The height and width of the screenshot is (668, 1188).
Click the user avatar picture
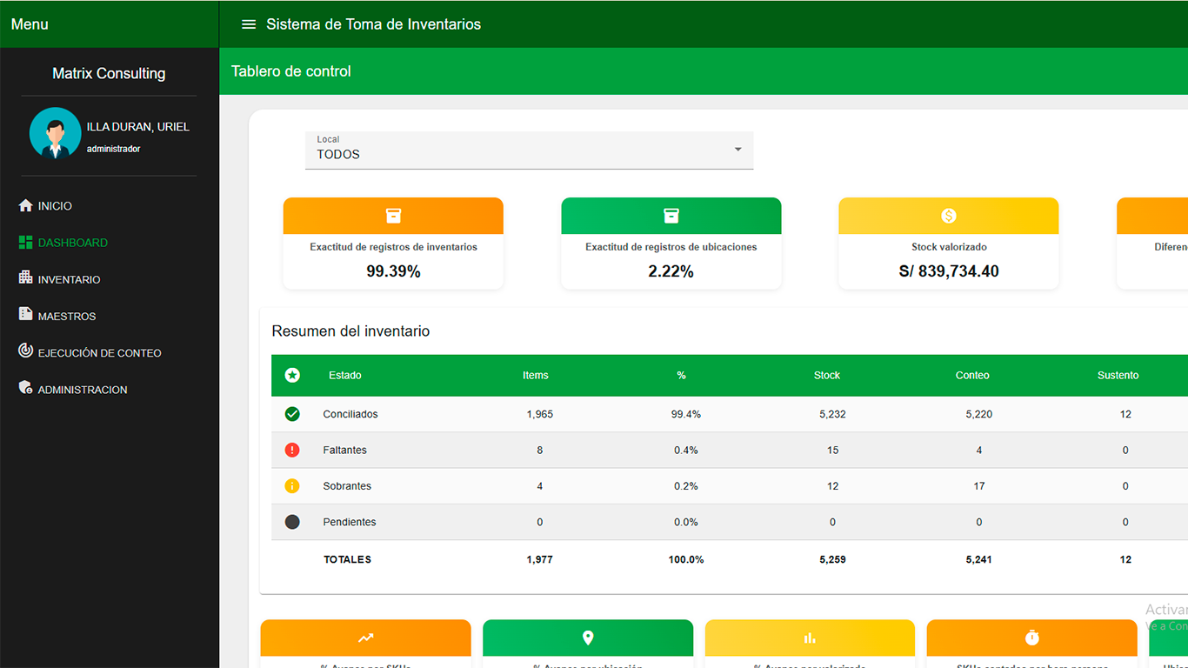click(56, 133)
